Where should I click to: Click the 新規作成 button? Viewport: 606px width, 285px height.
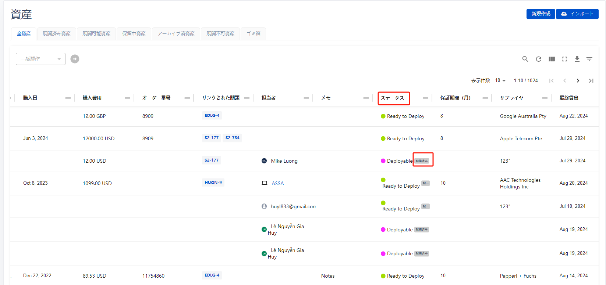point(541,14)
